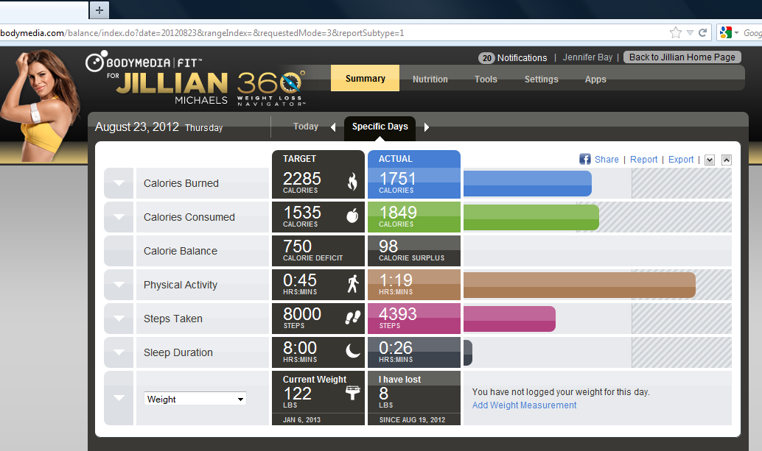762x451 pixels.
Task: Click the Calorie Balance label
Action: point(181,251)
